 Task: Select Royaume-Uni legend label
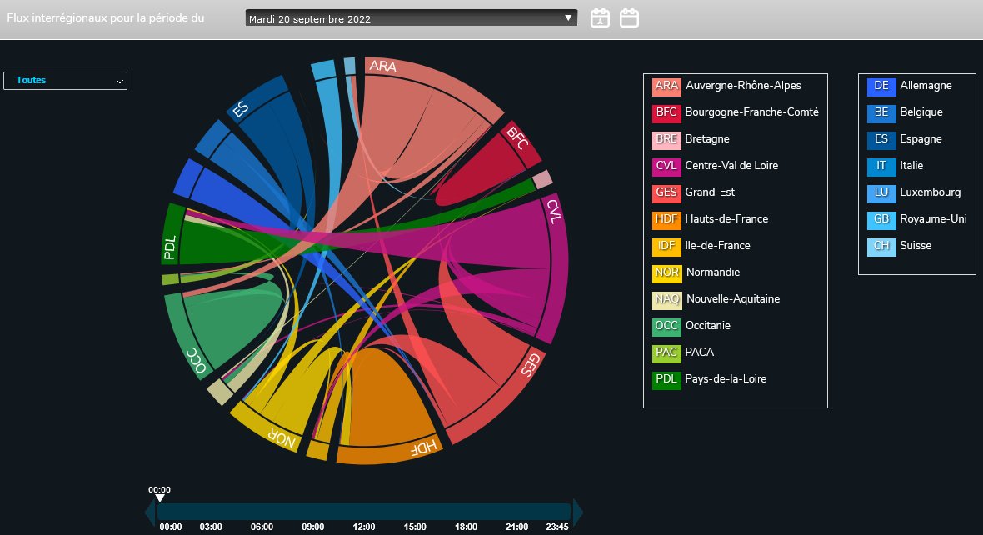click(x=934, y=219)
